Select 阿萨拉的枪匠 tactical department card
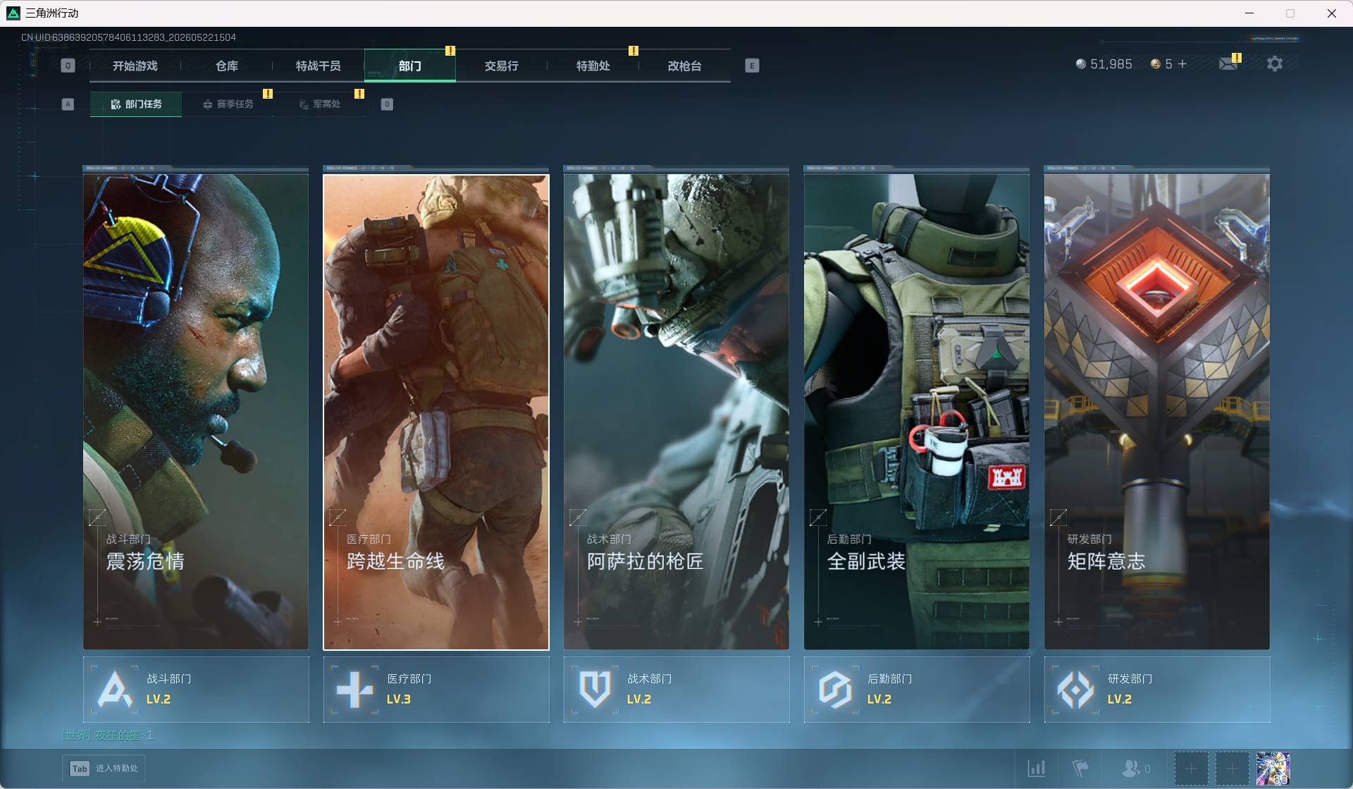Image resolution: width=1353 pixels, height=789 pixels. tap(676, 412)
